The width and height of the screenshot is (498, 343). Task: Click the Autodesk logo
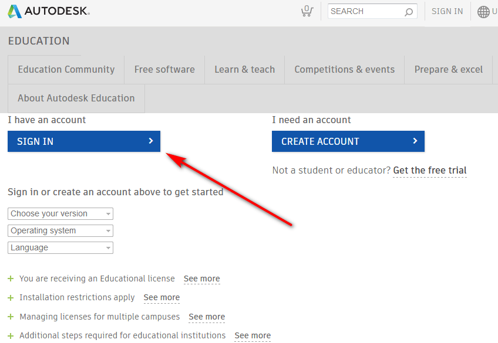click(47, 11)
